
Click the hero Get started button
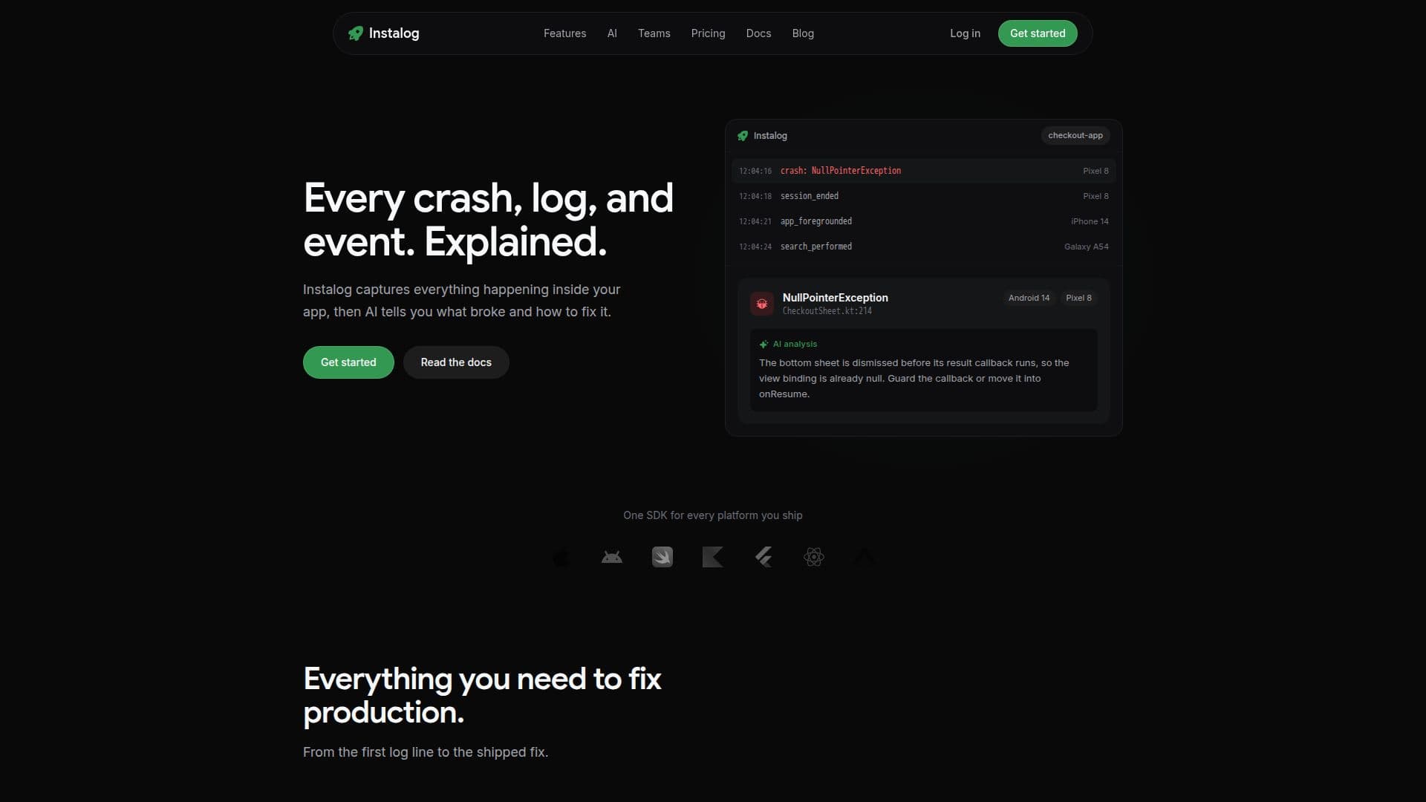coord(348,362)
